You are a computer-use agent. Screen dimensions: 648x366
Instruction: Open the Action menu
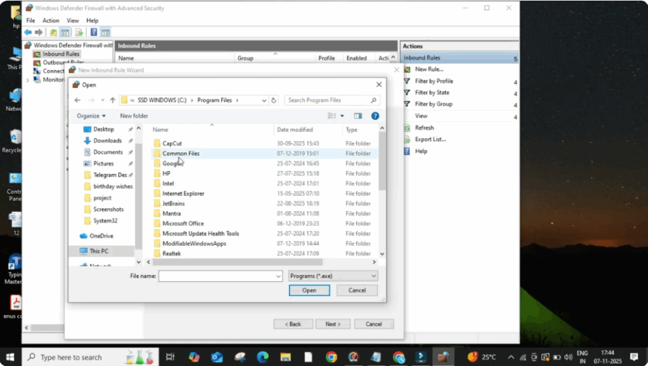coord(51,20)
